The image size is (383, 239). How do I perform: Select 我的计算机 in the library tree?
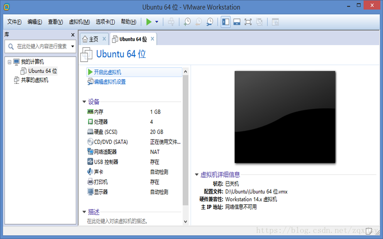pos(32,62)
